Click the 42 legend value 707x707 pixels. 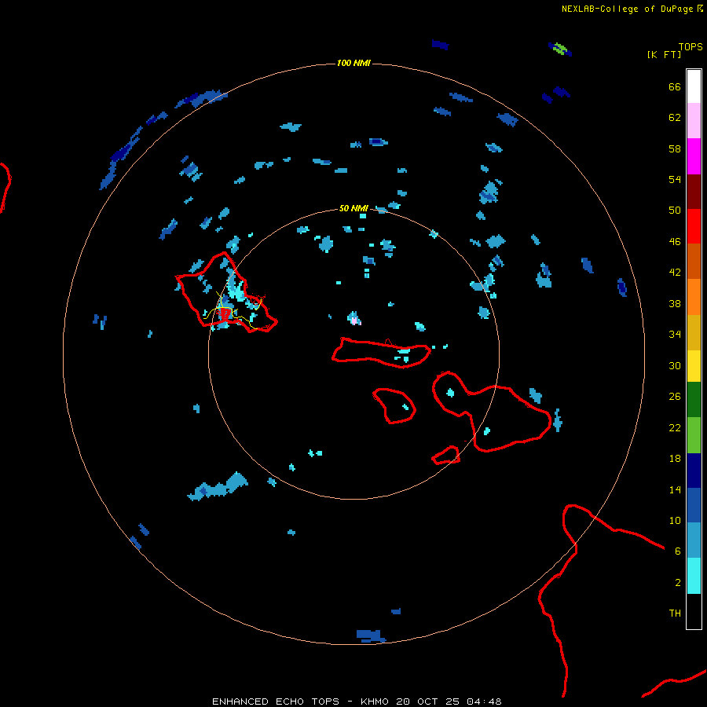pos(675,273)
